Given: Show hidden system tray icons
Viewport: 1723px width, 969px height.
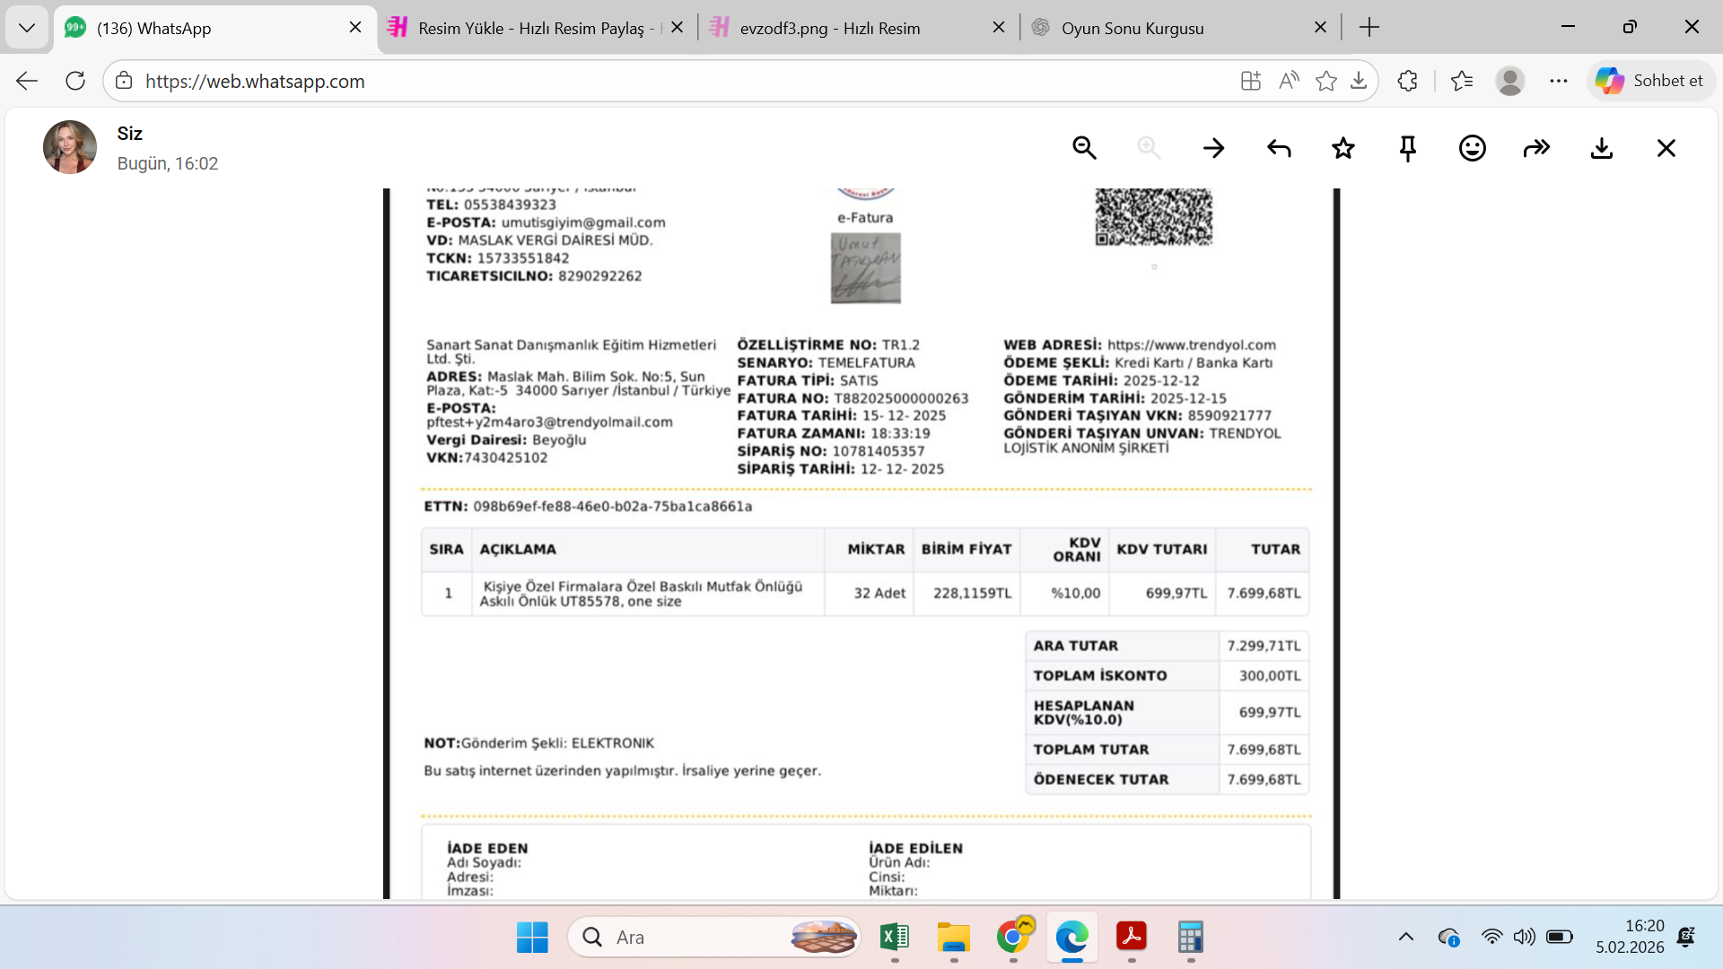Looking at the screenshot, I should [1406, 938].
